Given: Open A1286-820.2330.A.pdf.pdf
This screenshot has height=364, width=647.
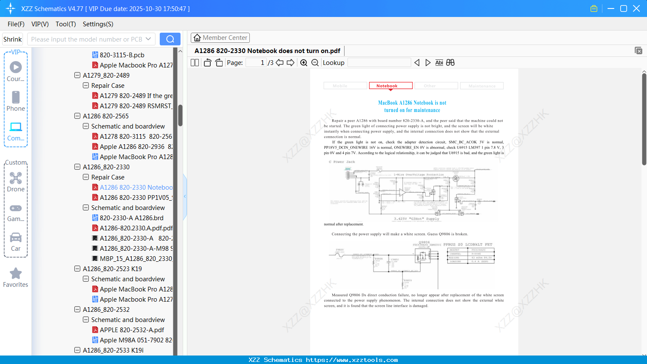Looking at the screenshot, I should (136, 228).
